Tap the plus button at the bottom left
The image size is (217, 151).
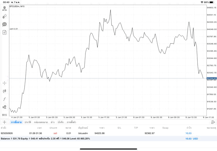[x=4, y=122]
